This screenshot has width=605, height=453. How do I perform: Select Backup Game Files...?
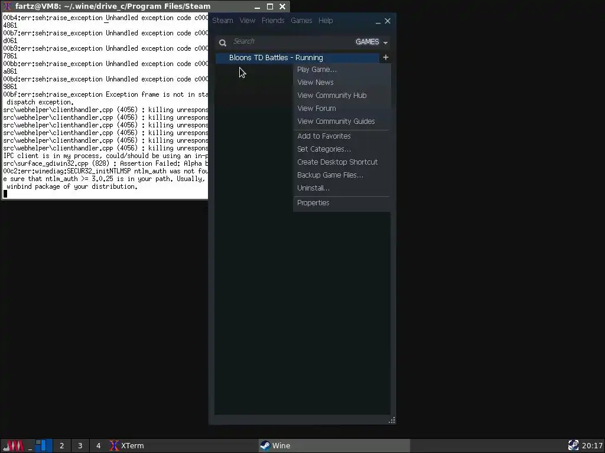tap(342, 175)
